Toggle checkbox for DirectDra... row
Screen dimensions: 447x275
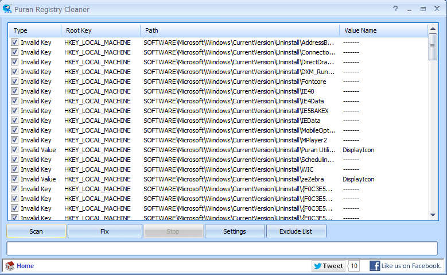click(x=14, y=62)
